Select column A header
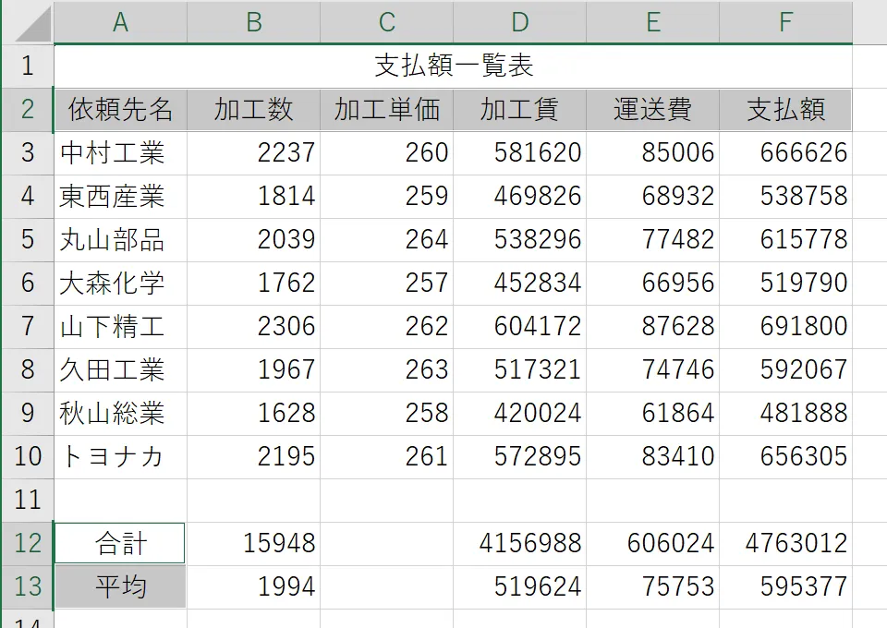Screen dimensions: 887x628 (120, 22)
